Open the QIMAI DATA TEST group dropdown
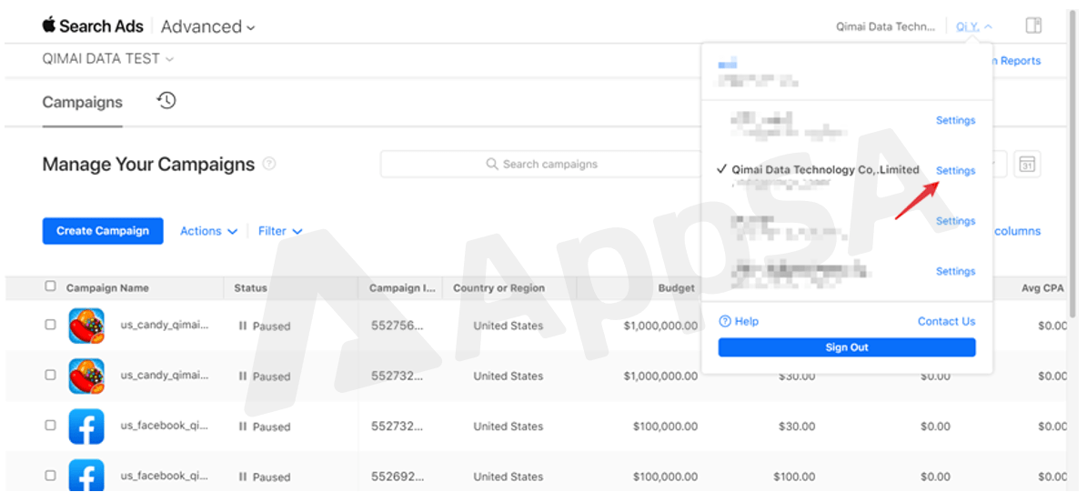1087x492 pixels. tap(107, 59)
